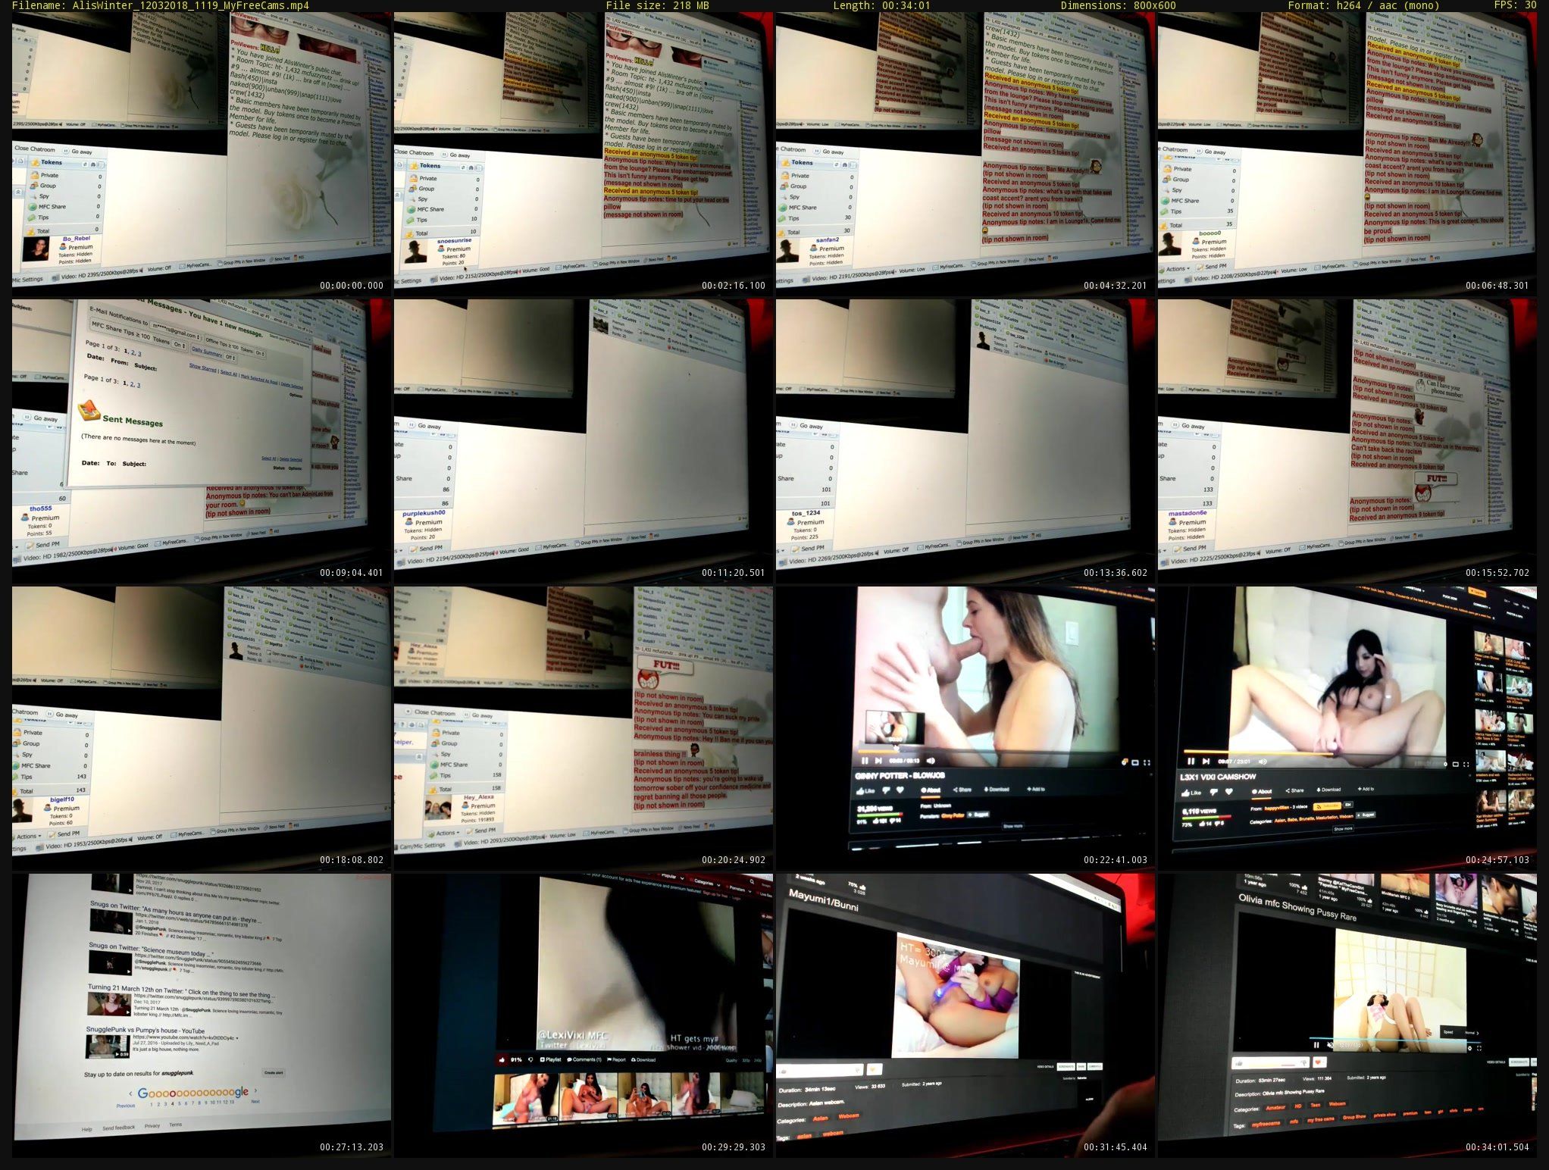1549x1170 pixels.
Task: Toggle Go away checkbox in first frame
Action: click(x=66, y=151)
